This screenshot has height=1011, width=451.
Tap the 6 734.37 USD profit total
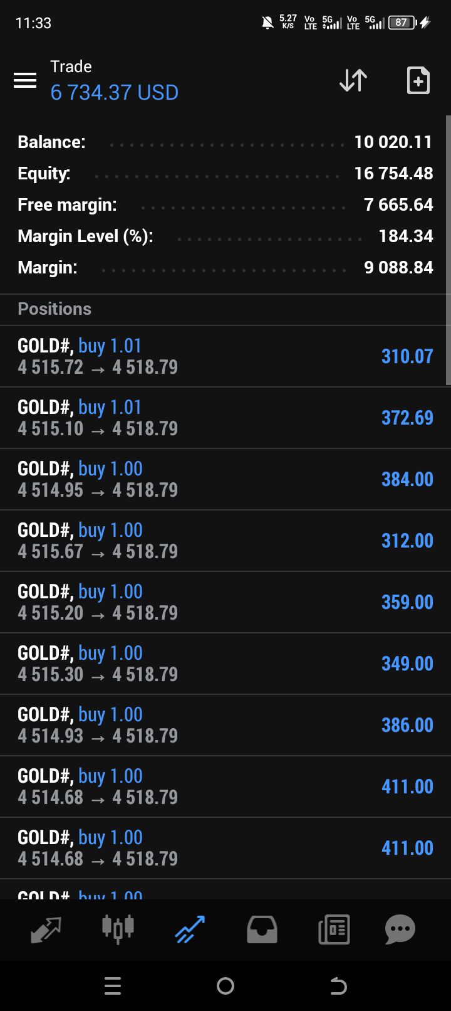coord(115,93)
